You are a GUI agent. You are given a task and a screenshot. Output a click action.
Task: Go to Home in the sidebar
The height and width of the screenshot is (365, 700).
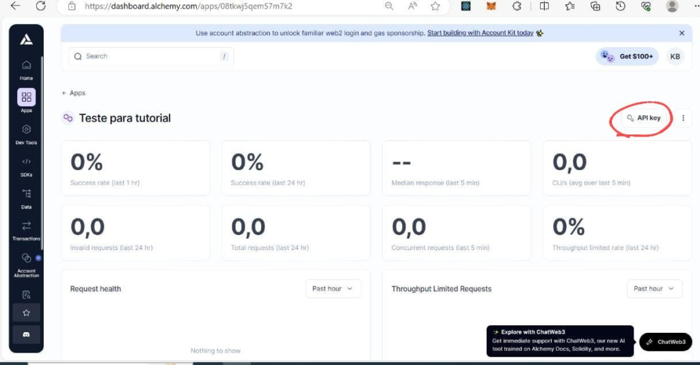[x=27, y=70]
